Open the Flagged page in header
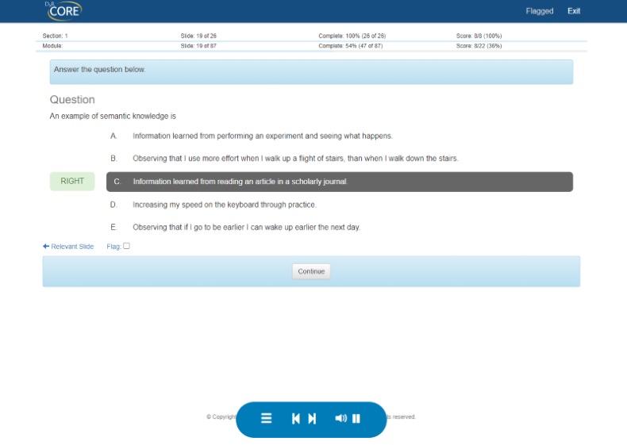Screen dimensions: 627x445 point(539,11)
